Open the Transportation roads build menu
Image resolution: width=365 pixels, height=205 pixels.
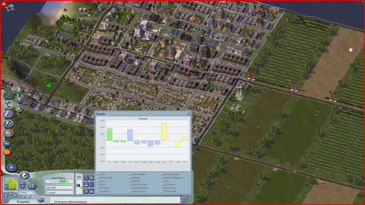[x=9, y=114]
